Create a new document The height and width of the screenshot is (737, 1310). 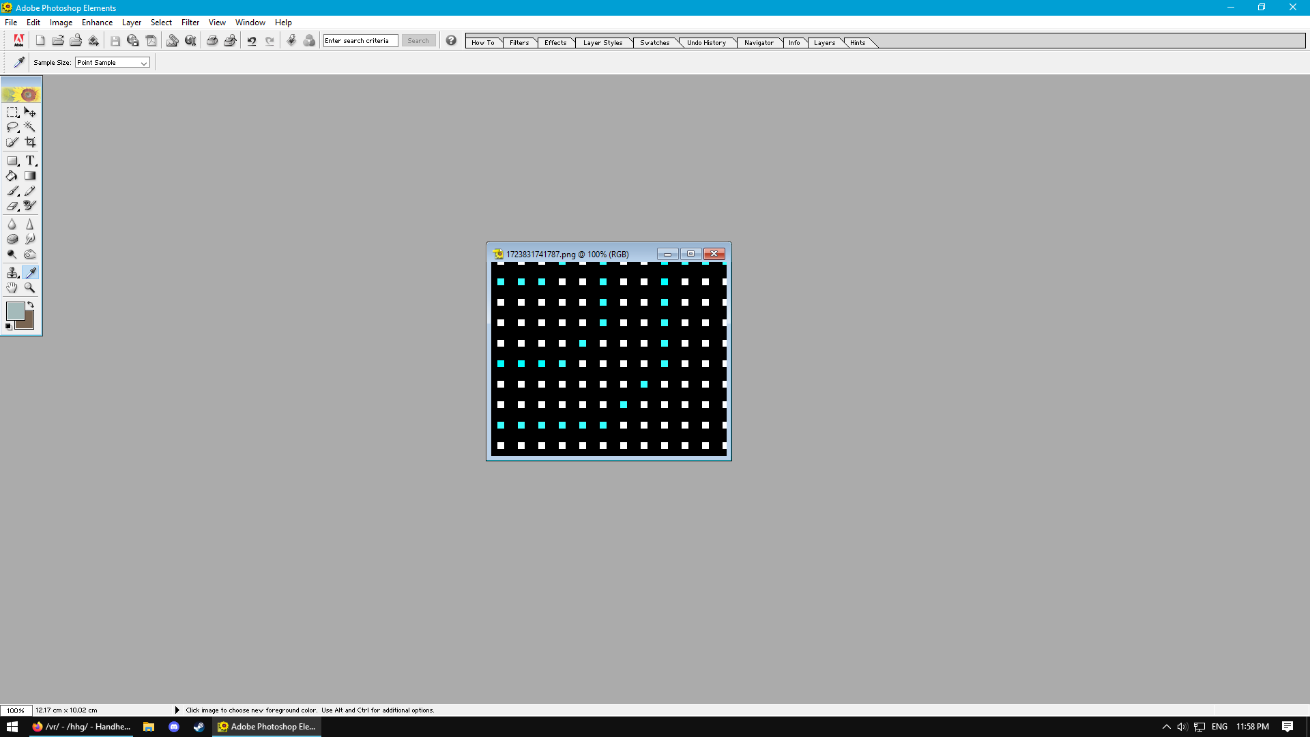(x=40, y=41)
